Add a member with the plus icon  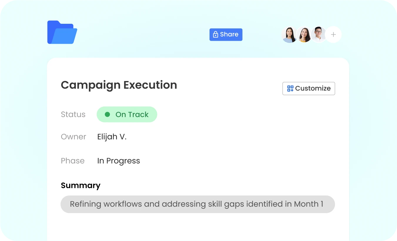333,35
